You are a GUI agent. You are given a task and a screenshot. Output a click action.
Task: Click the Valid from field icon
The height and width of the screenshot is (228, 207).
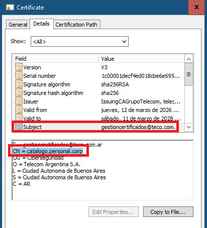click(x=19, y=110)
